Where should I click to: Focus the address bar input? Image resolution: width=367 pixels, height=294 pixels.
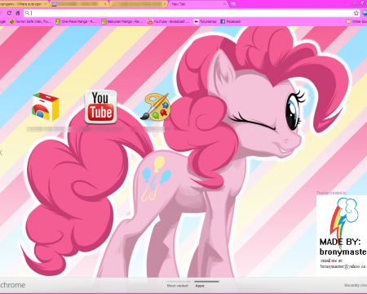(192, 13)
